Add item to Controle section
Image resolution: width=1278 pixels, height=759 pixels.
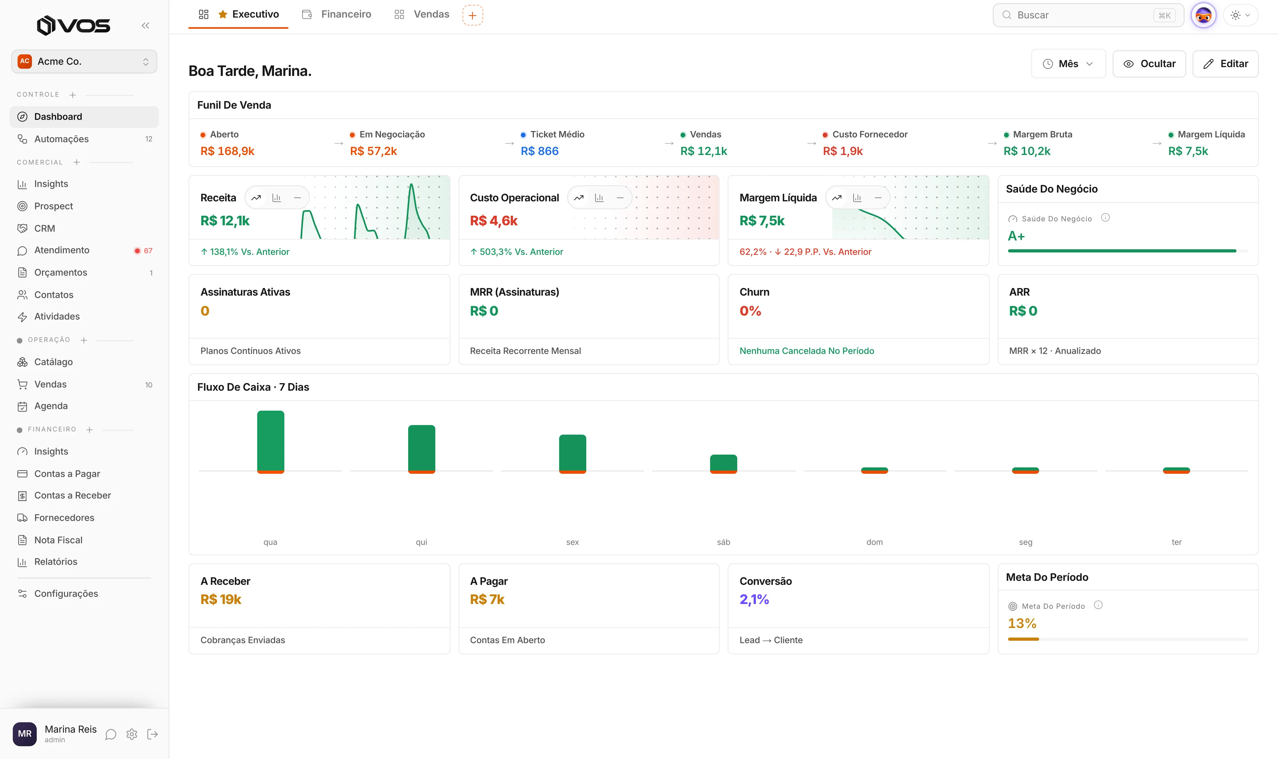[73, 95]
